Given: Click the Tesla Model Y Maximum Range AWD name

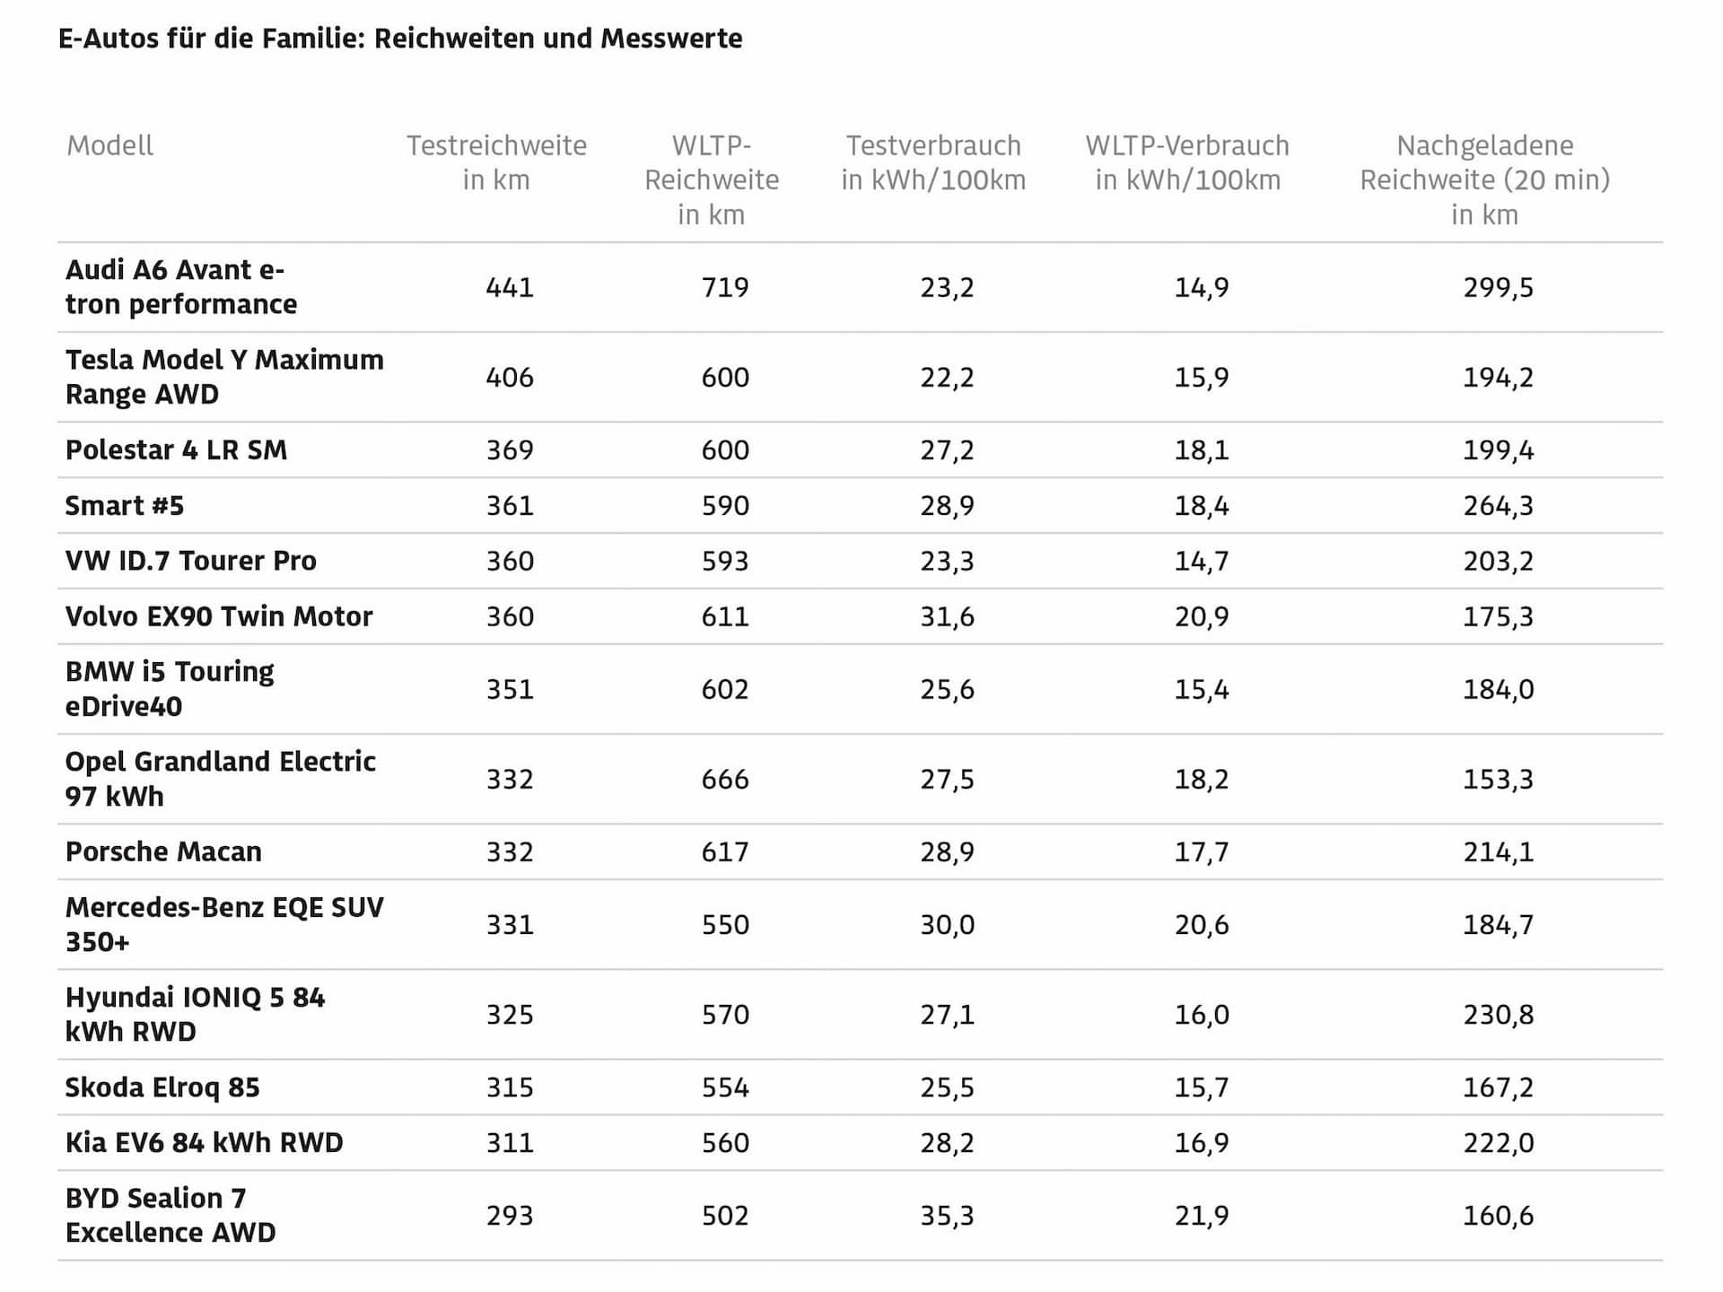Looking at the screenshot, I should click(224, 377).
